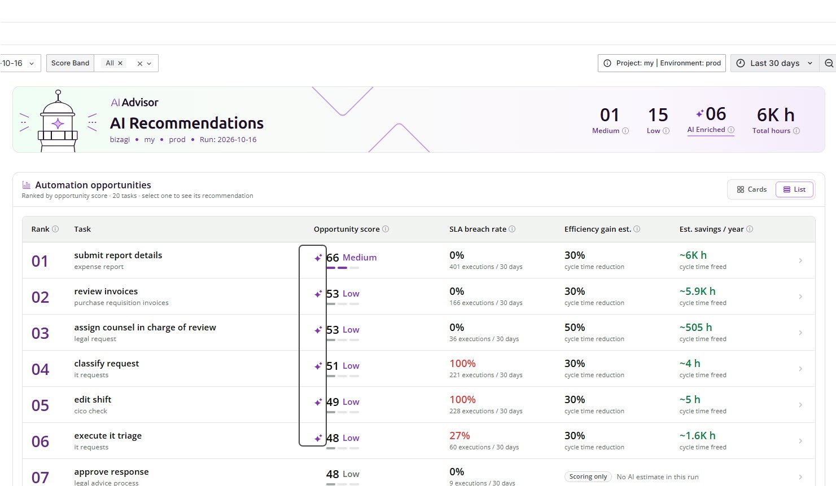Image resolution: width=836 pixels, height=486 pixels.
Task: Click the SLA breach rate info icon
Action: pyautogui.click(x=512, y=229)
